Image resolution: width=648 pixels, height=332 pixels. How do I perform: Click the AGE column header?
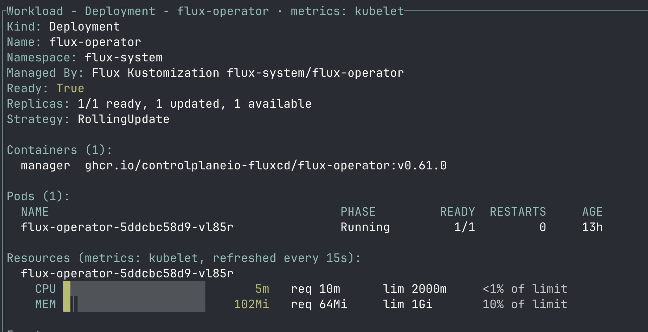592,212
